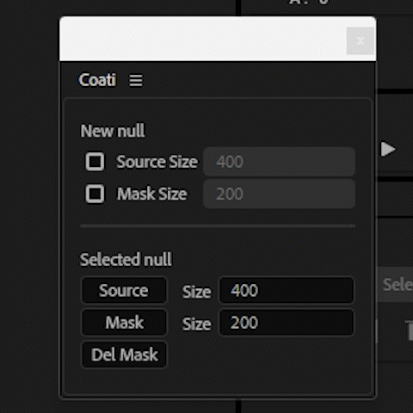Click the partially visible T icon at right edge
This screenshot has width=413, height=413.
pyautogui.click(x=409, y=330)
